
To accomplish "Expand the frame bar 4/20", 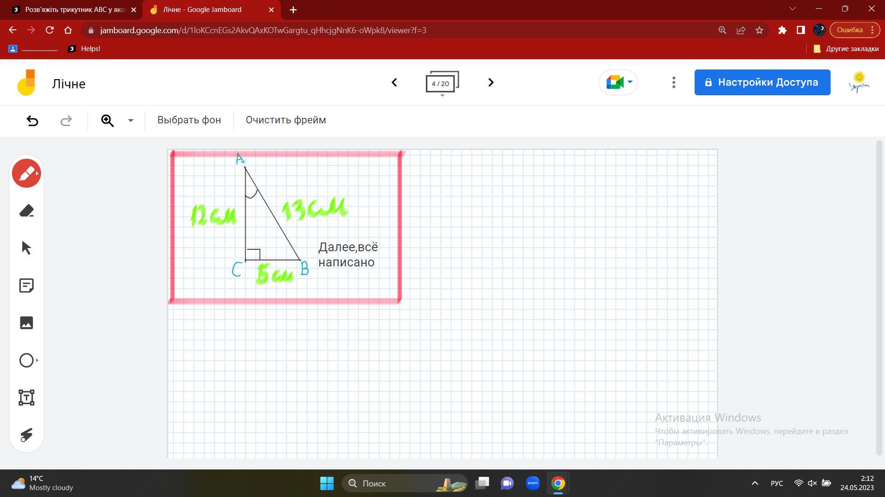I will (x=442, y=83).
